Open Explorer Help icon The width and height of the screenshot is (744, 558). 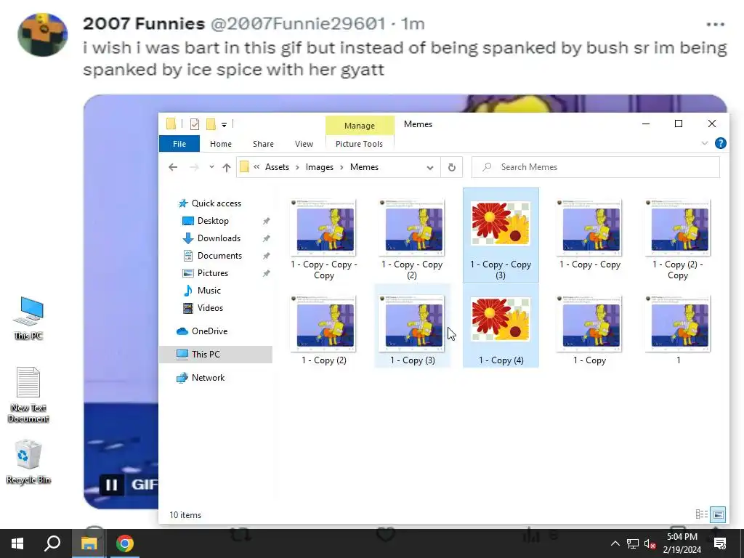tap(720, 143)
